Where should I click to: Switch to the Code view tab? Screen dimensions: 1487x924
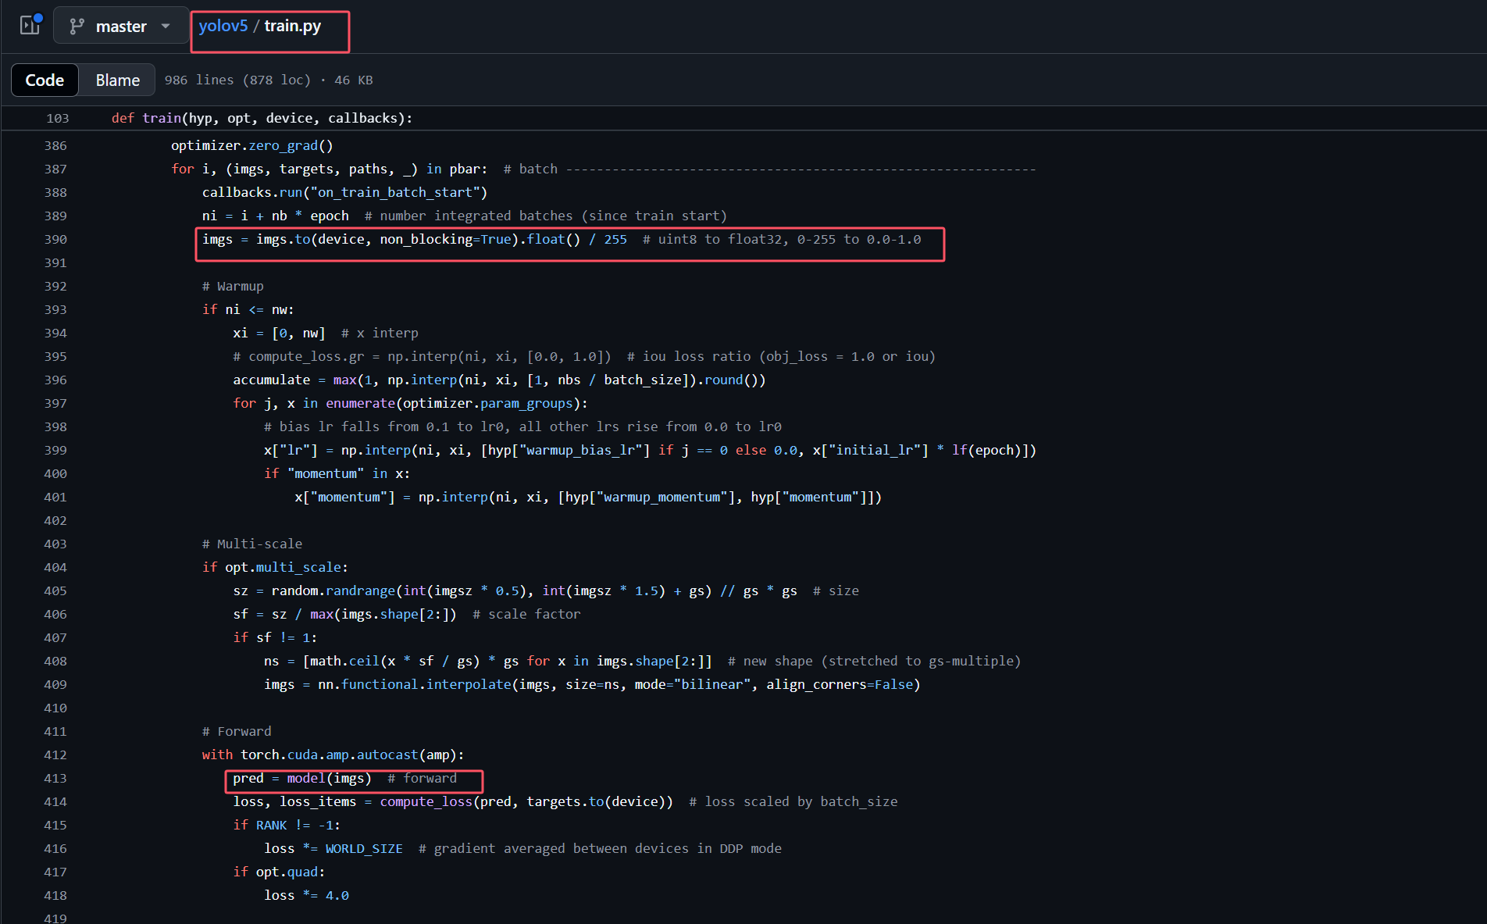[45, 80]
